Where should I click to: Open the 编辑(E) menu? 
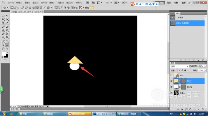19,3
